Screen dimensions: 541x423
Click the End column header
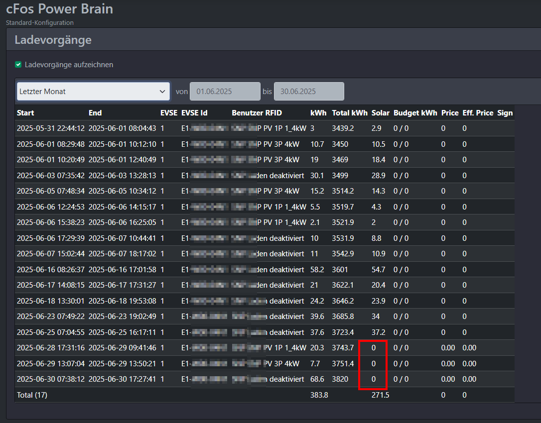pyautogui.click(x=95, y=113)
